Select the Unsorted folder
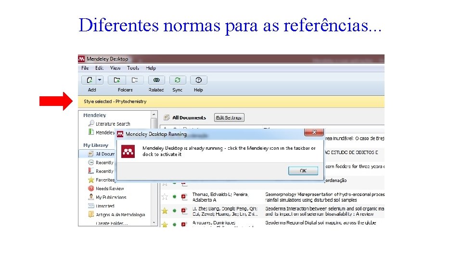The height and width of the screenshot is (260, 462). coord(105,206)
